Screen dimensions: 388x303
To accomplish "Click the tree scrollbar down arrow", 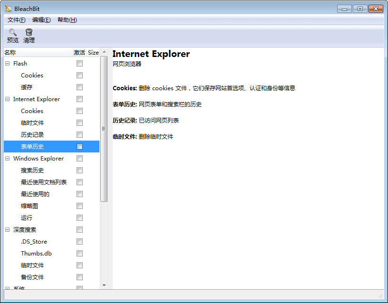I will (x=104, y=285).
